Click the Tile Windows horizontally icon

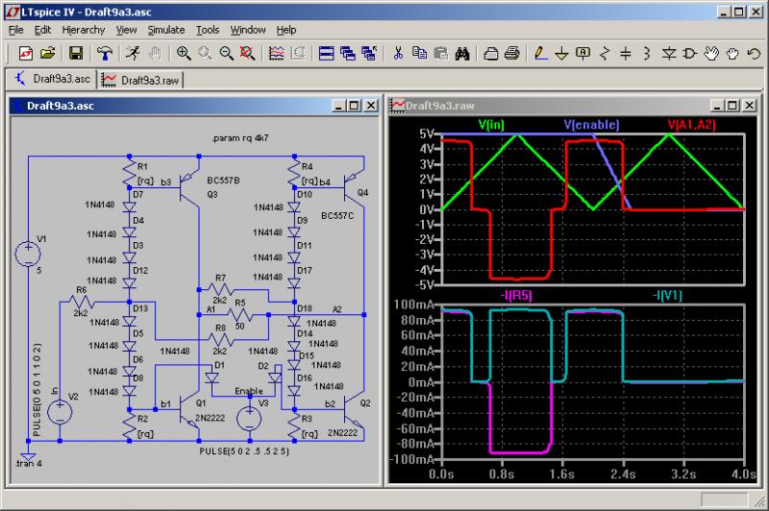(x=326, y=53)
